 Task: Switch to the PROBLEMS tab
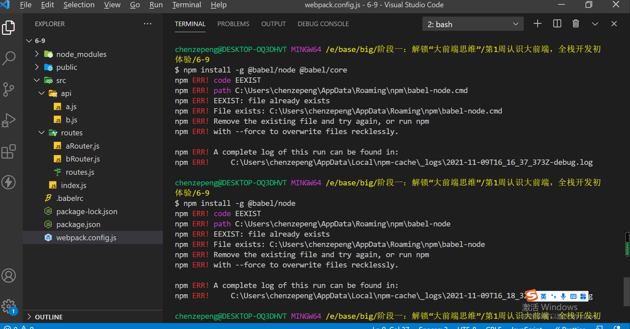coord(233,24)
